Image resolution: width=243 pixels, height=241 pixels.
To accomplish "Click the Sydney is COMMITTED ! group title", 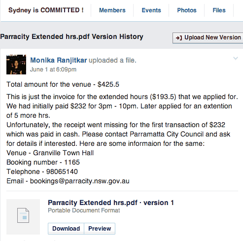I will [x=46, y=10].
